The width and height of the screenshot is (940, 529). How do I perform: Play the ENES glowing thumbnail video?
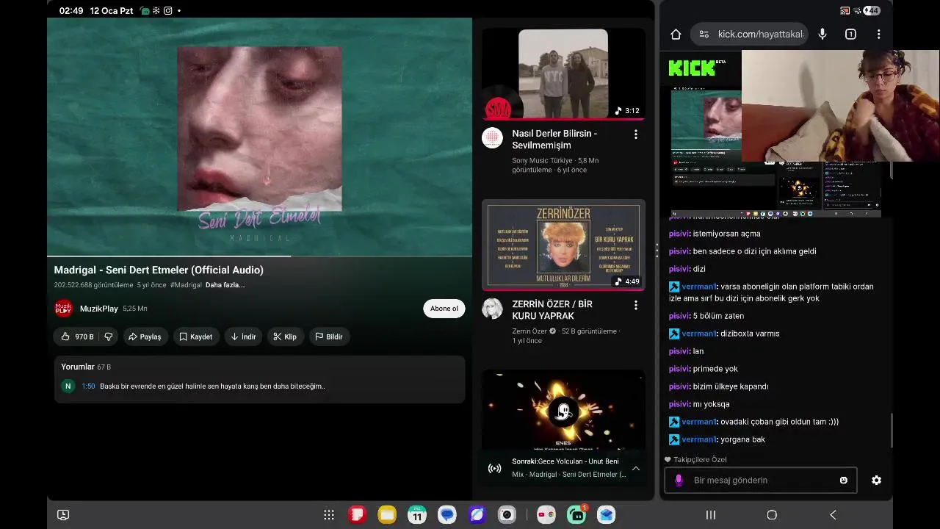(x=563, y=410)
